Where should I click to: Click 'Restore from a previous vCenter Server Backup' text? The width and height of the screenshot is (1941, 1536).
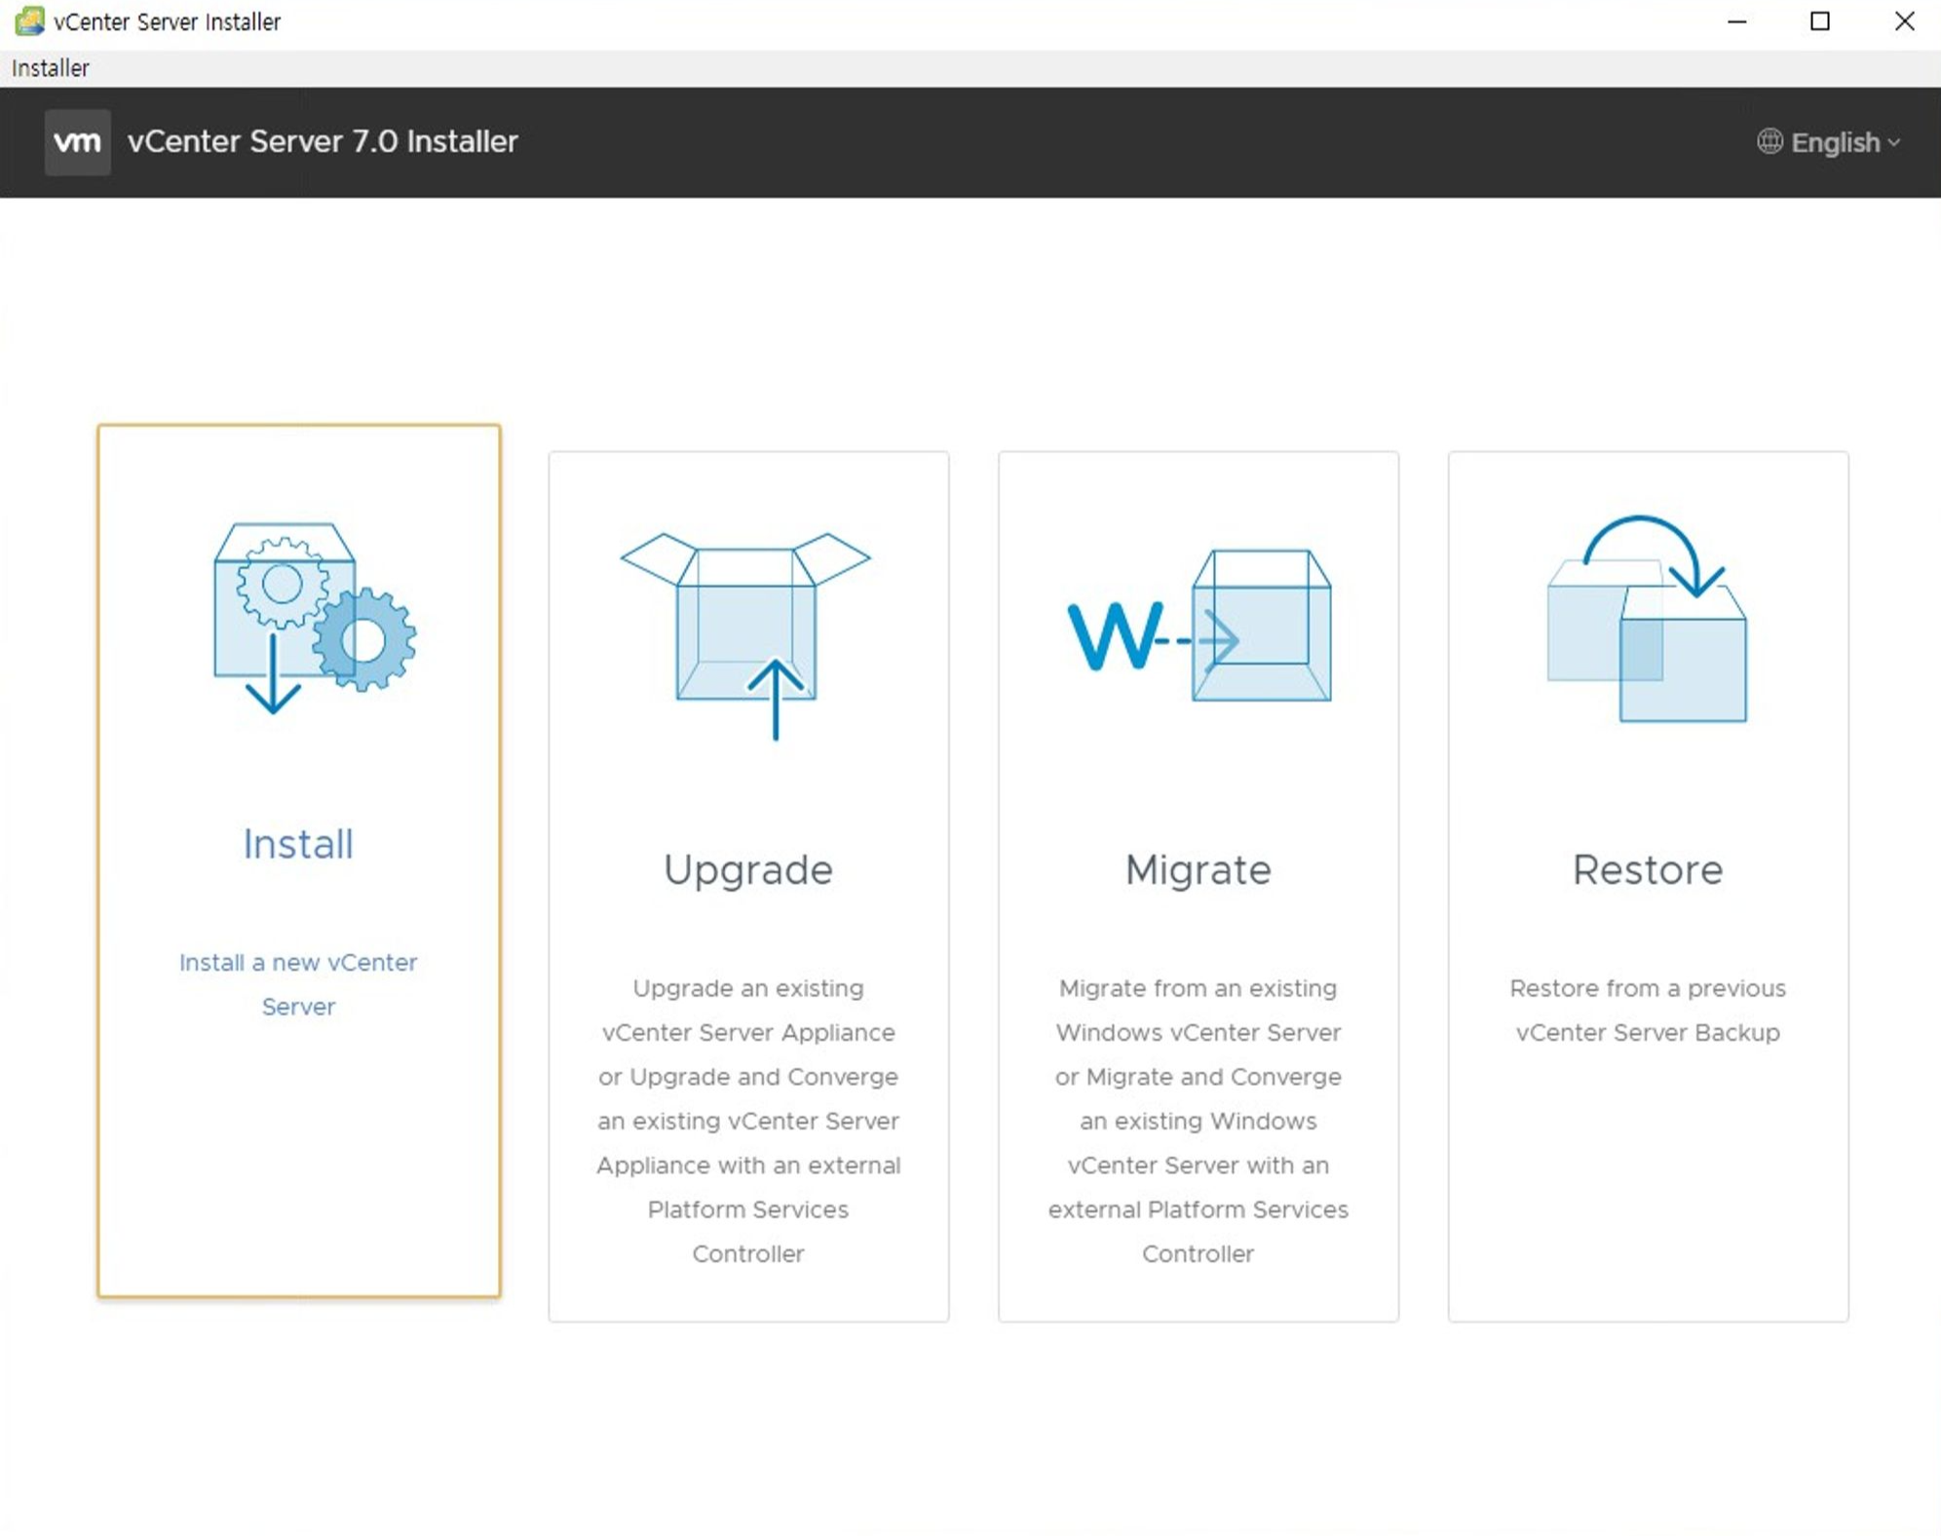1648,1011
